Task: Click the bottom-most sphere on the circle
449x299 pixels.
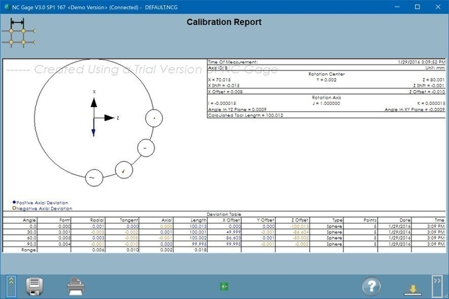Action: [94, 177]
